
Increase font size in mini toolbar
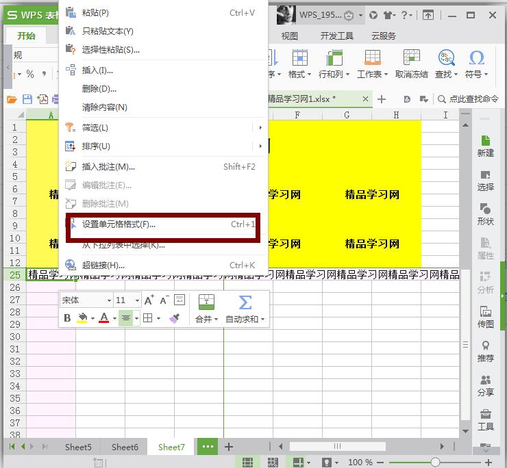[x=149, y=300]
